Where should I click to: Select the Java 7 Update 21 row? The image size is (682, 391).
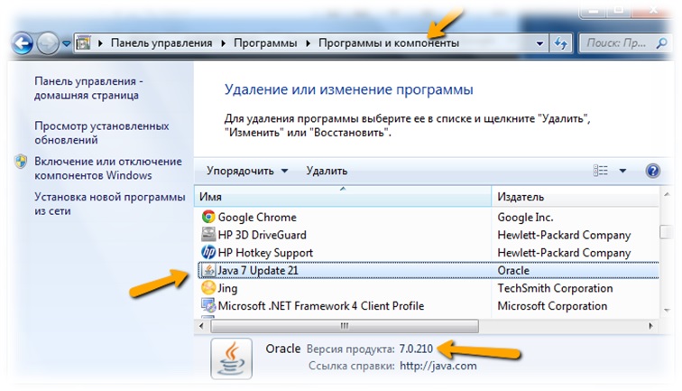click(x=429, y=270)
